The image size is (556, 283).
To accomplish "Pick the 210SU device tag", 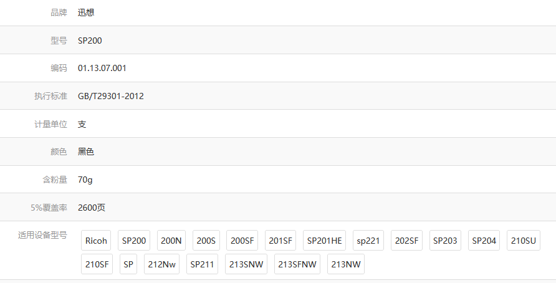I will click(x=523, y=241).
